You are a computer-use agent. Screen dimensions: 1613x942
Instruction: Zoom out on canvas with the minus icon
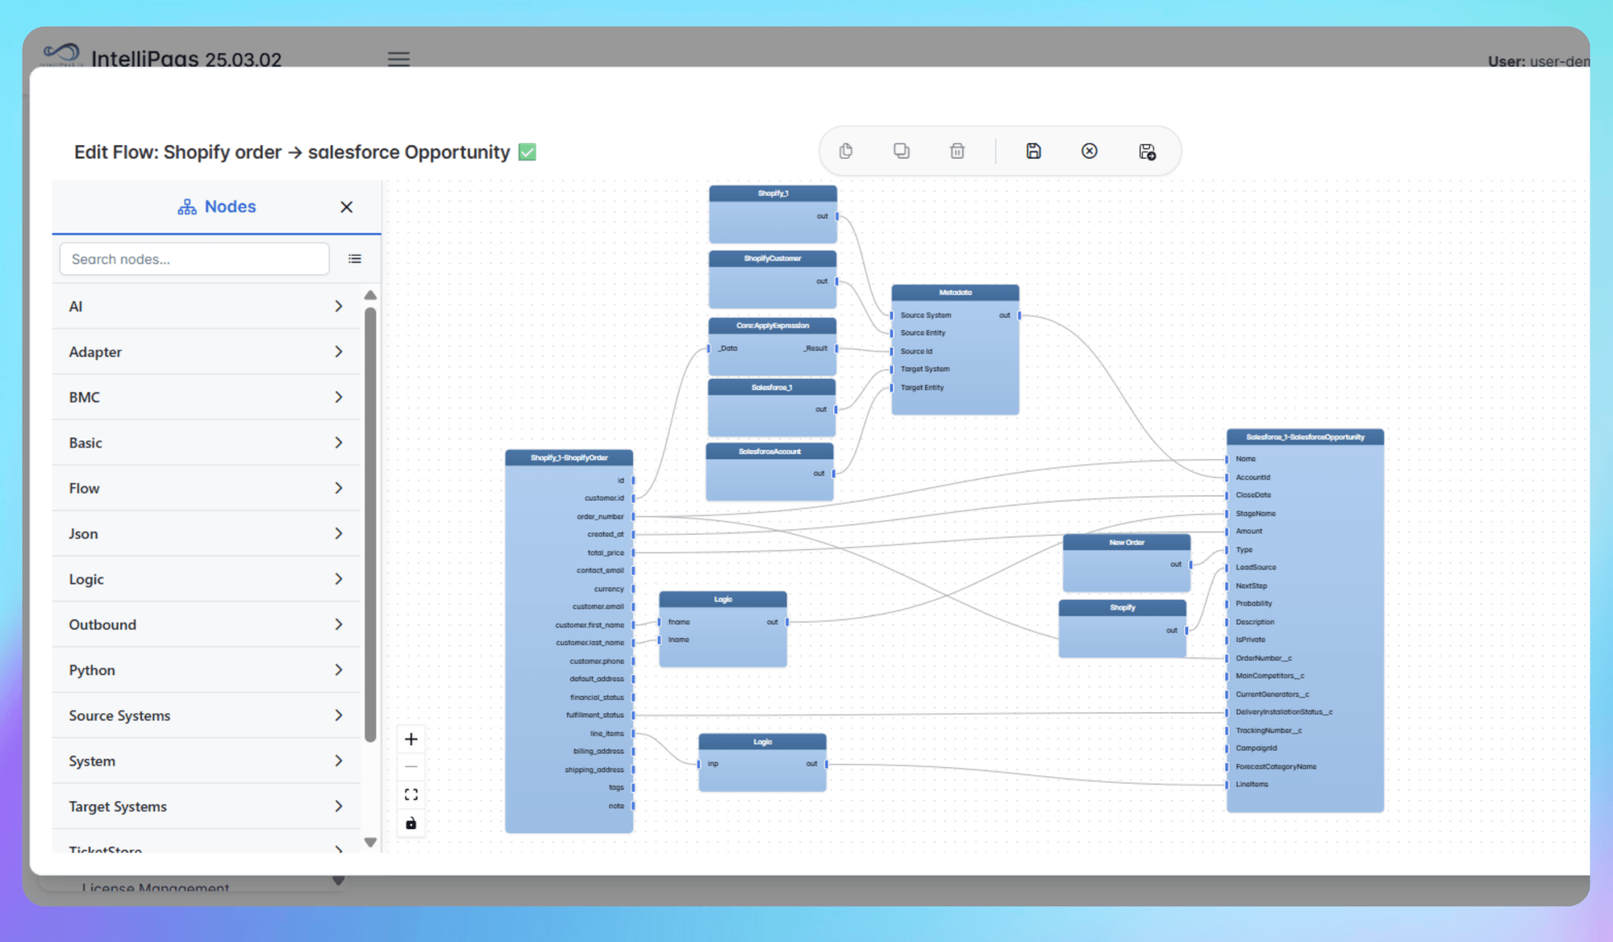point(411,765)
